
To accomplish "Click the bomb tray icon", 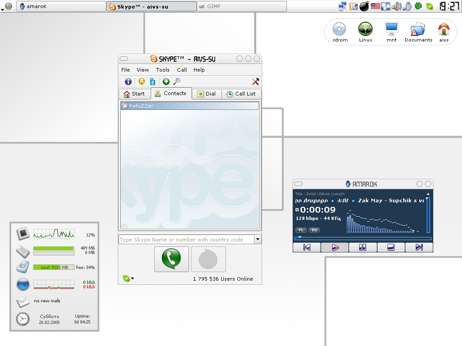I will pos(365,6).
